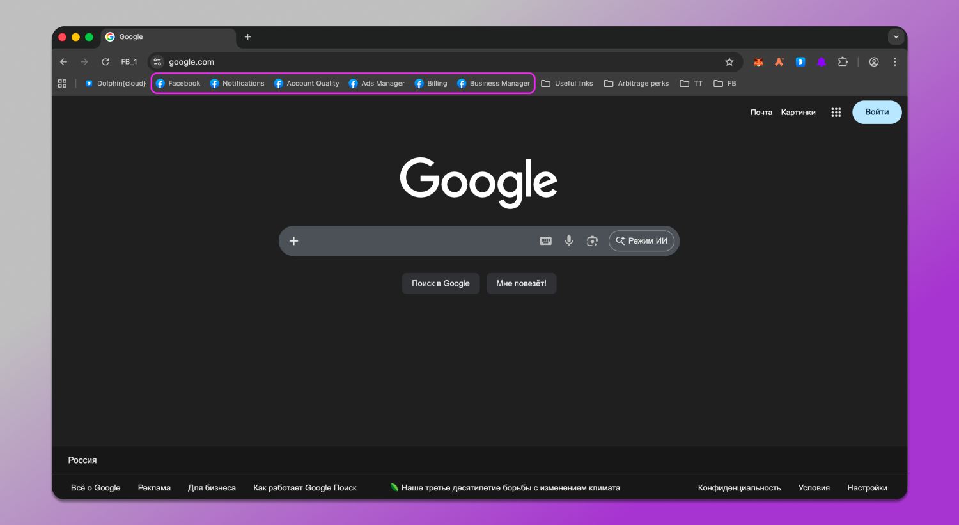Click the Войти sign-in button

(x=877, y=113)
